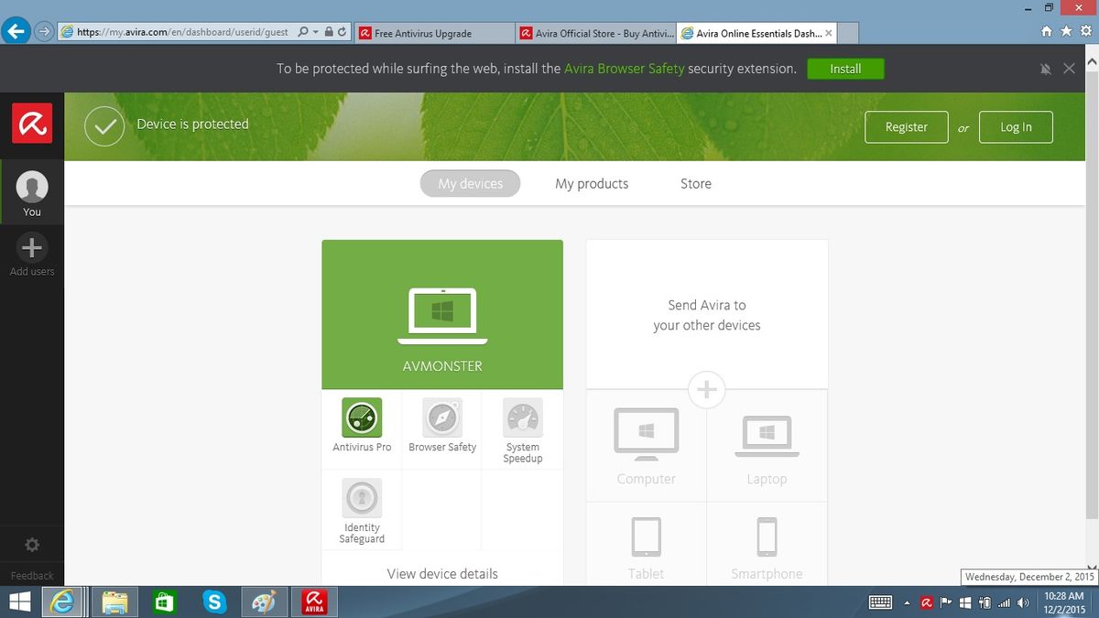Click View device details link
Screen dimensions: 1099x618
pos(442,574)
